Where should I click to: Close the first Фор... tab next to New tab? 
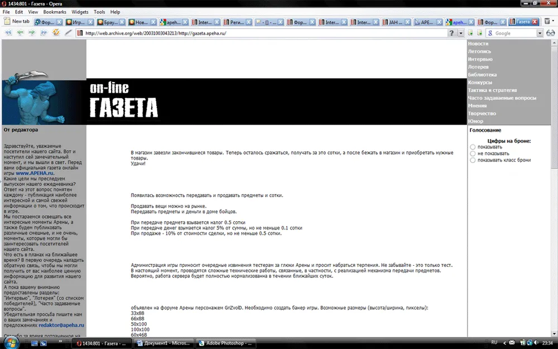pos(60,22)
